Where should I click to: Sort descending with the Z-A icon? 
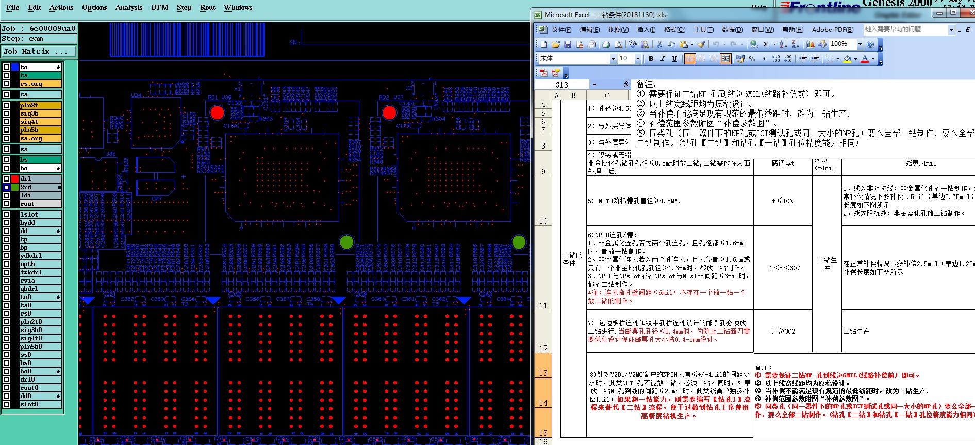(795, 44)
